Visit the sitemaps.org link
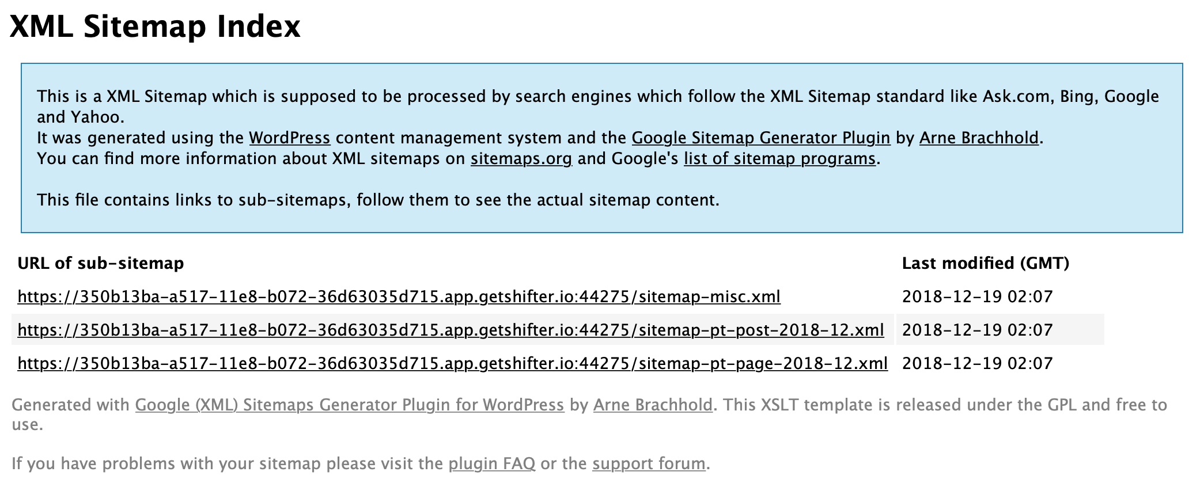Image resolution: width=1204 pixels, height=483 pixels. tap(521, 159)
